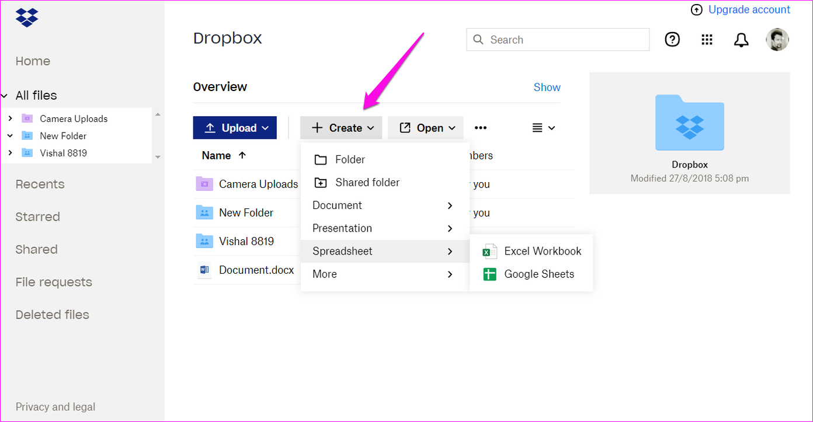Click the Camera Uploads purple folder icon
This screenshot has width=813, height=422.
tap(204, 184)
